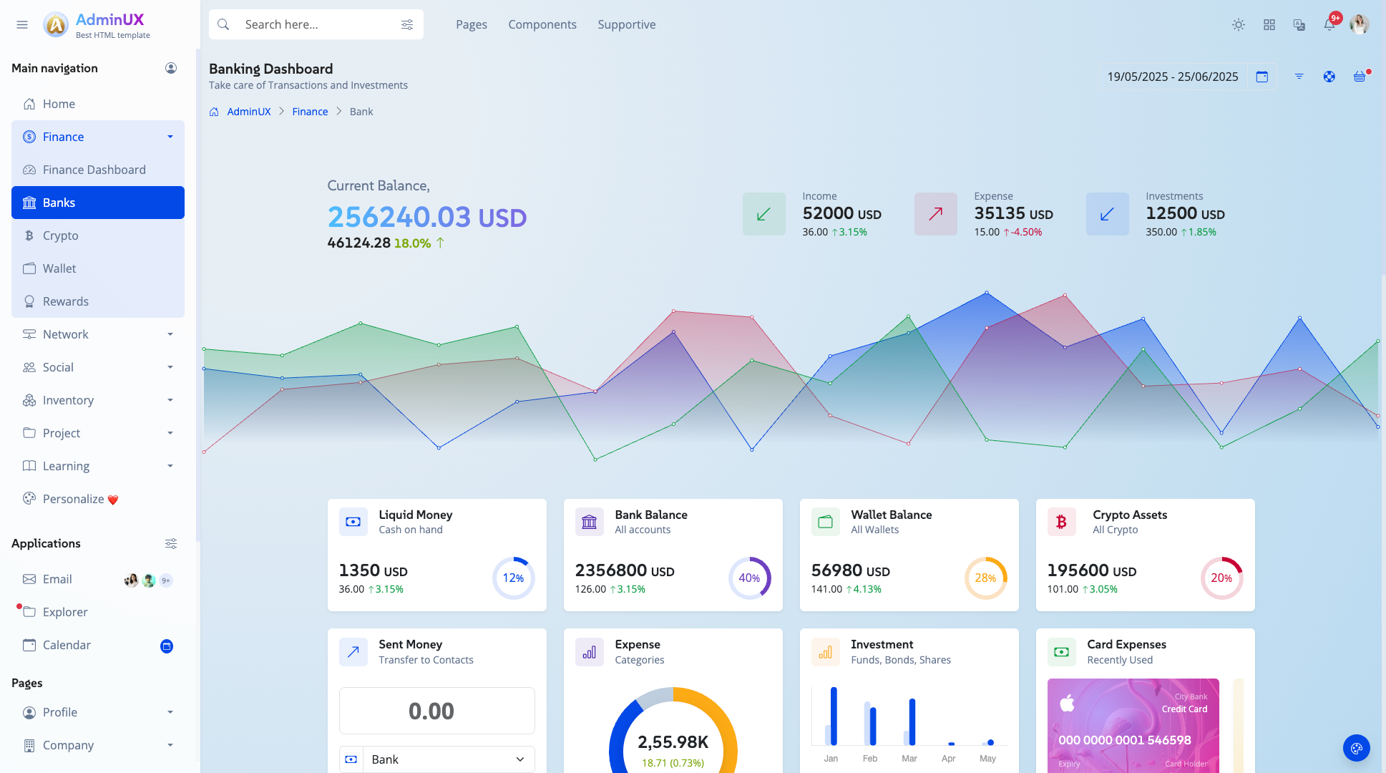Click the calendar icon beside date range
This screenshot has height=773, width=1386.
[1262, 77]
